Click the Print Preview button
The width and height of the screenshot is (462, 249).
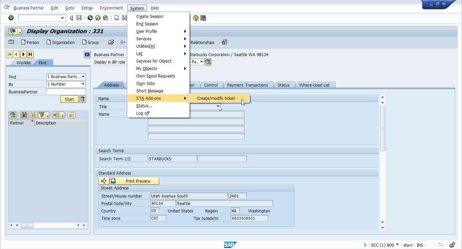(135, 181)
